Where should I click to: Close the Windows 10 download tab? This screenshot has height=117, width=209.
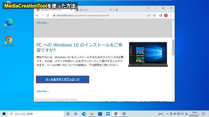72,10
